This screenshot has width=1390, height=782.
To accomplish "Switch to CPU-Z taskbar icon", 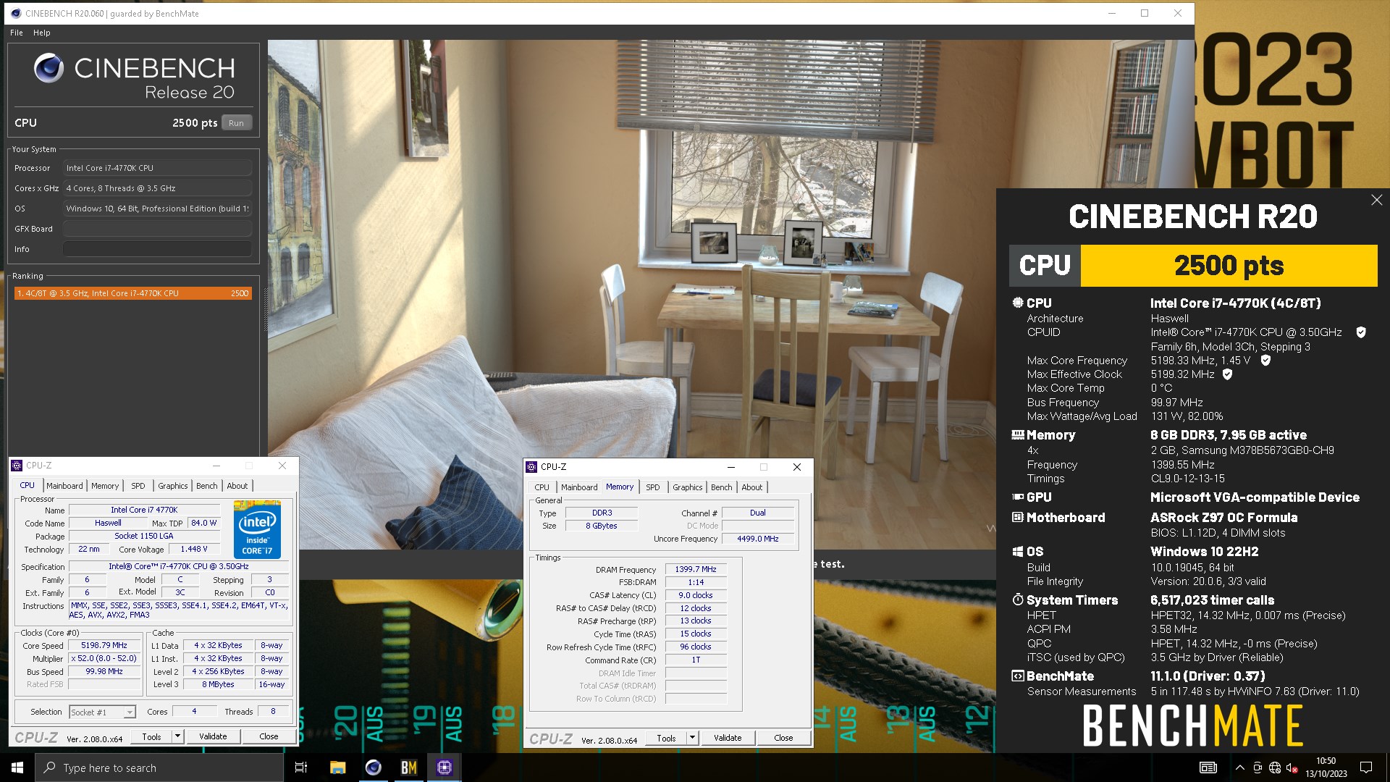I will [444, 768].
